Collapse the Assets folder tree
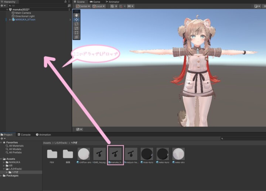Viewport: 266px width, 191px height. 1,159
